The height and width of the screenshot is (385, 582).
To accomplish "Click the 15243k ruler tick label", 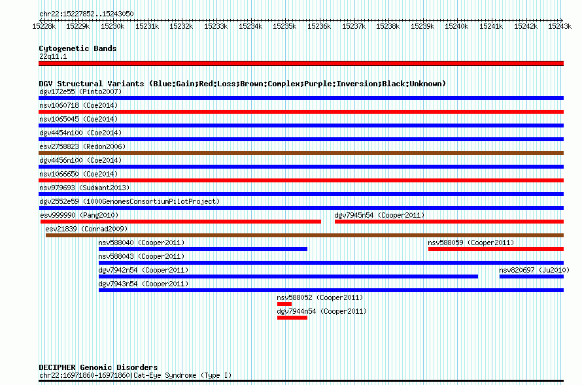I will 560,27.
